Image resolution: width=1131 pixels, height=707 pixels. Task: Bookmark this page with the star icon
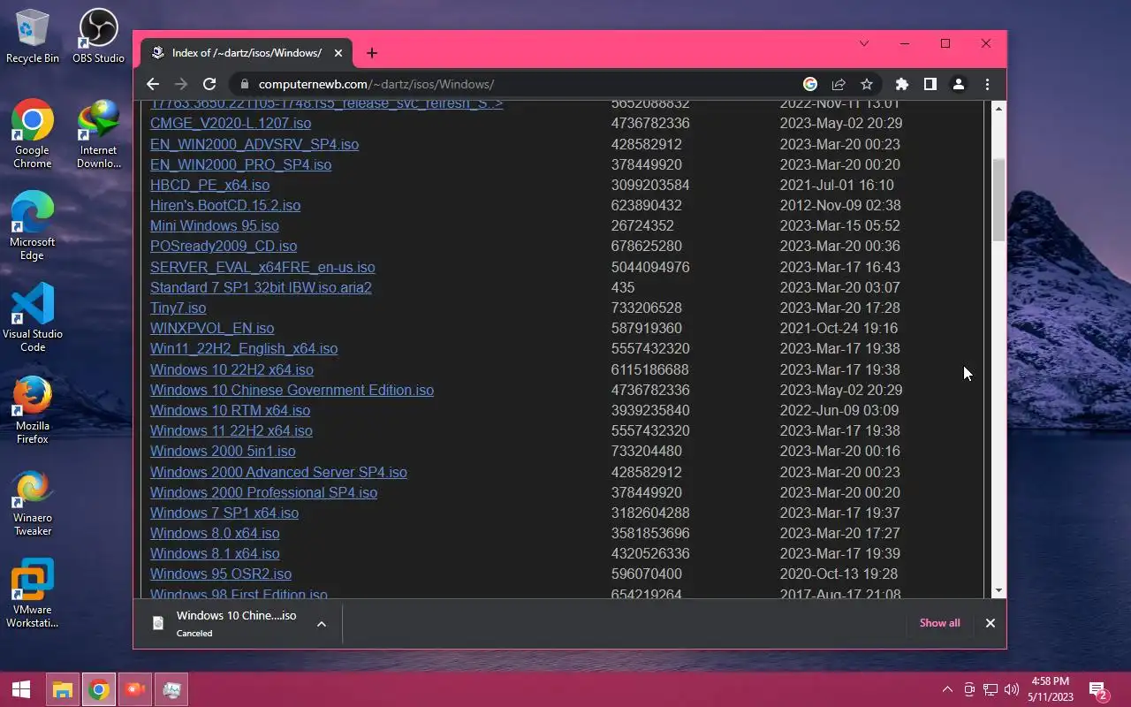(x=867, y=84)
